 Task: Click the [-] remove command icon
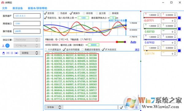point(12,53)
